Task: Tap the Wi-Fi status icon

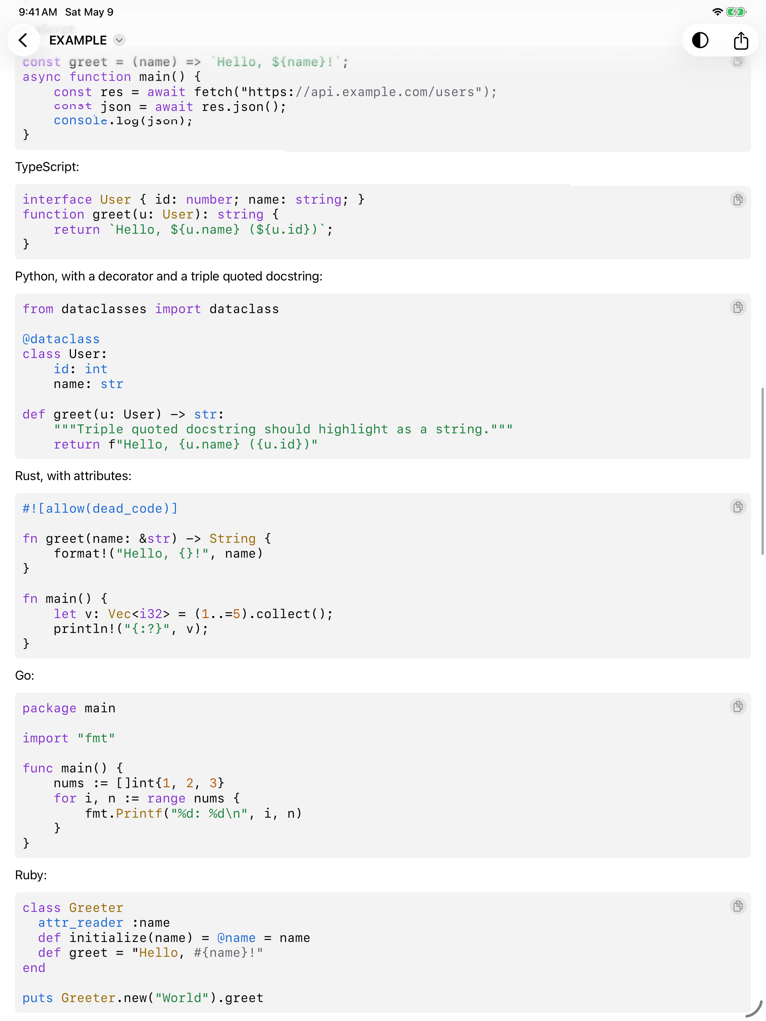Action: pyautogui.click(x=717, y=12)
